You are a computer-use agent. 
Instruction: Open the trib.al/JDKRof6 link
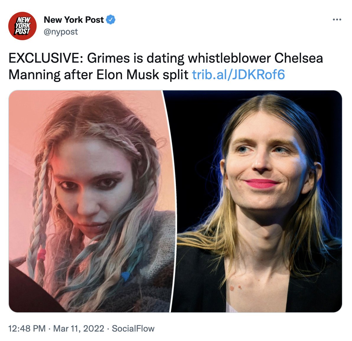pos(238,74)
